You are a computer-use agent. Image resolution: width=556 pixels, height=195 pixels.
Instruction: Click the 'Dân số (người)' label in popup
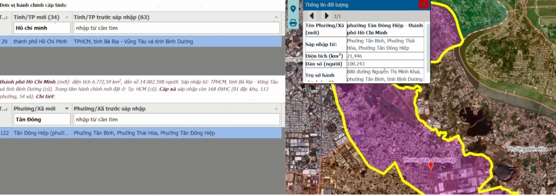(x=324, y=64)
